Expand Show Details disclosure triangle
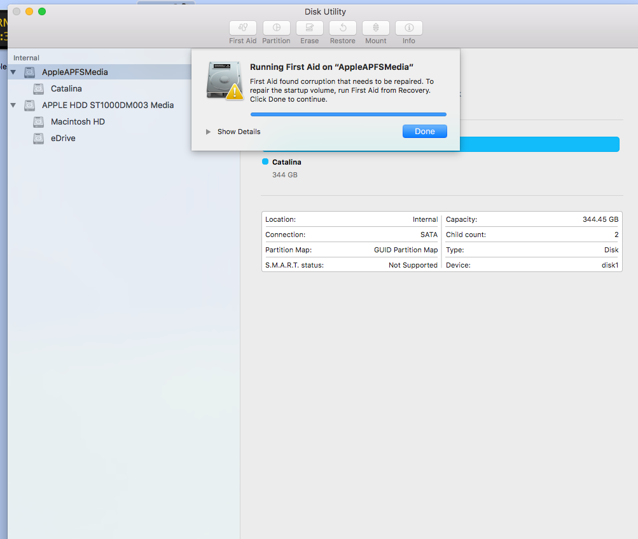 [x=208, y=132]
